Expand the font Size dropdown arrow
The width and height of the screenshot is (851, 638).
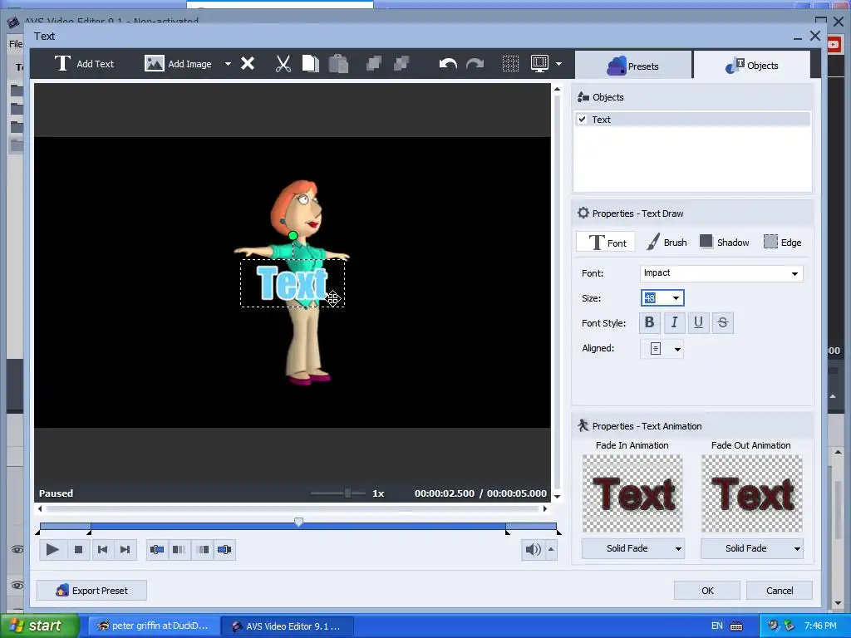[676, 298]
